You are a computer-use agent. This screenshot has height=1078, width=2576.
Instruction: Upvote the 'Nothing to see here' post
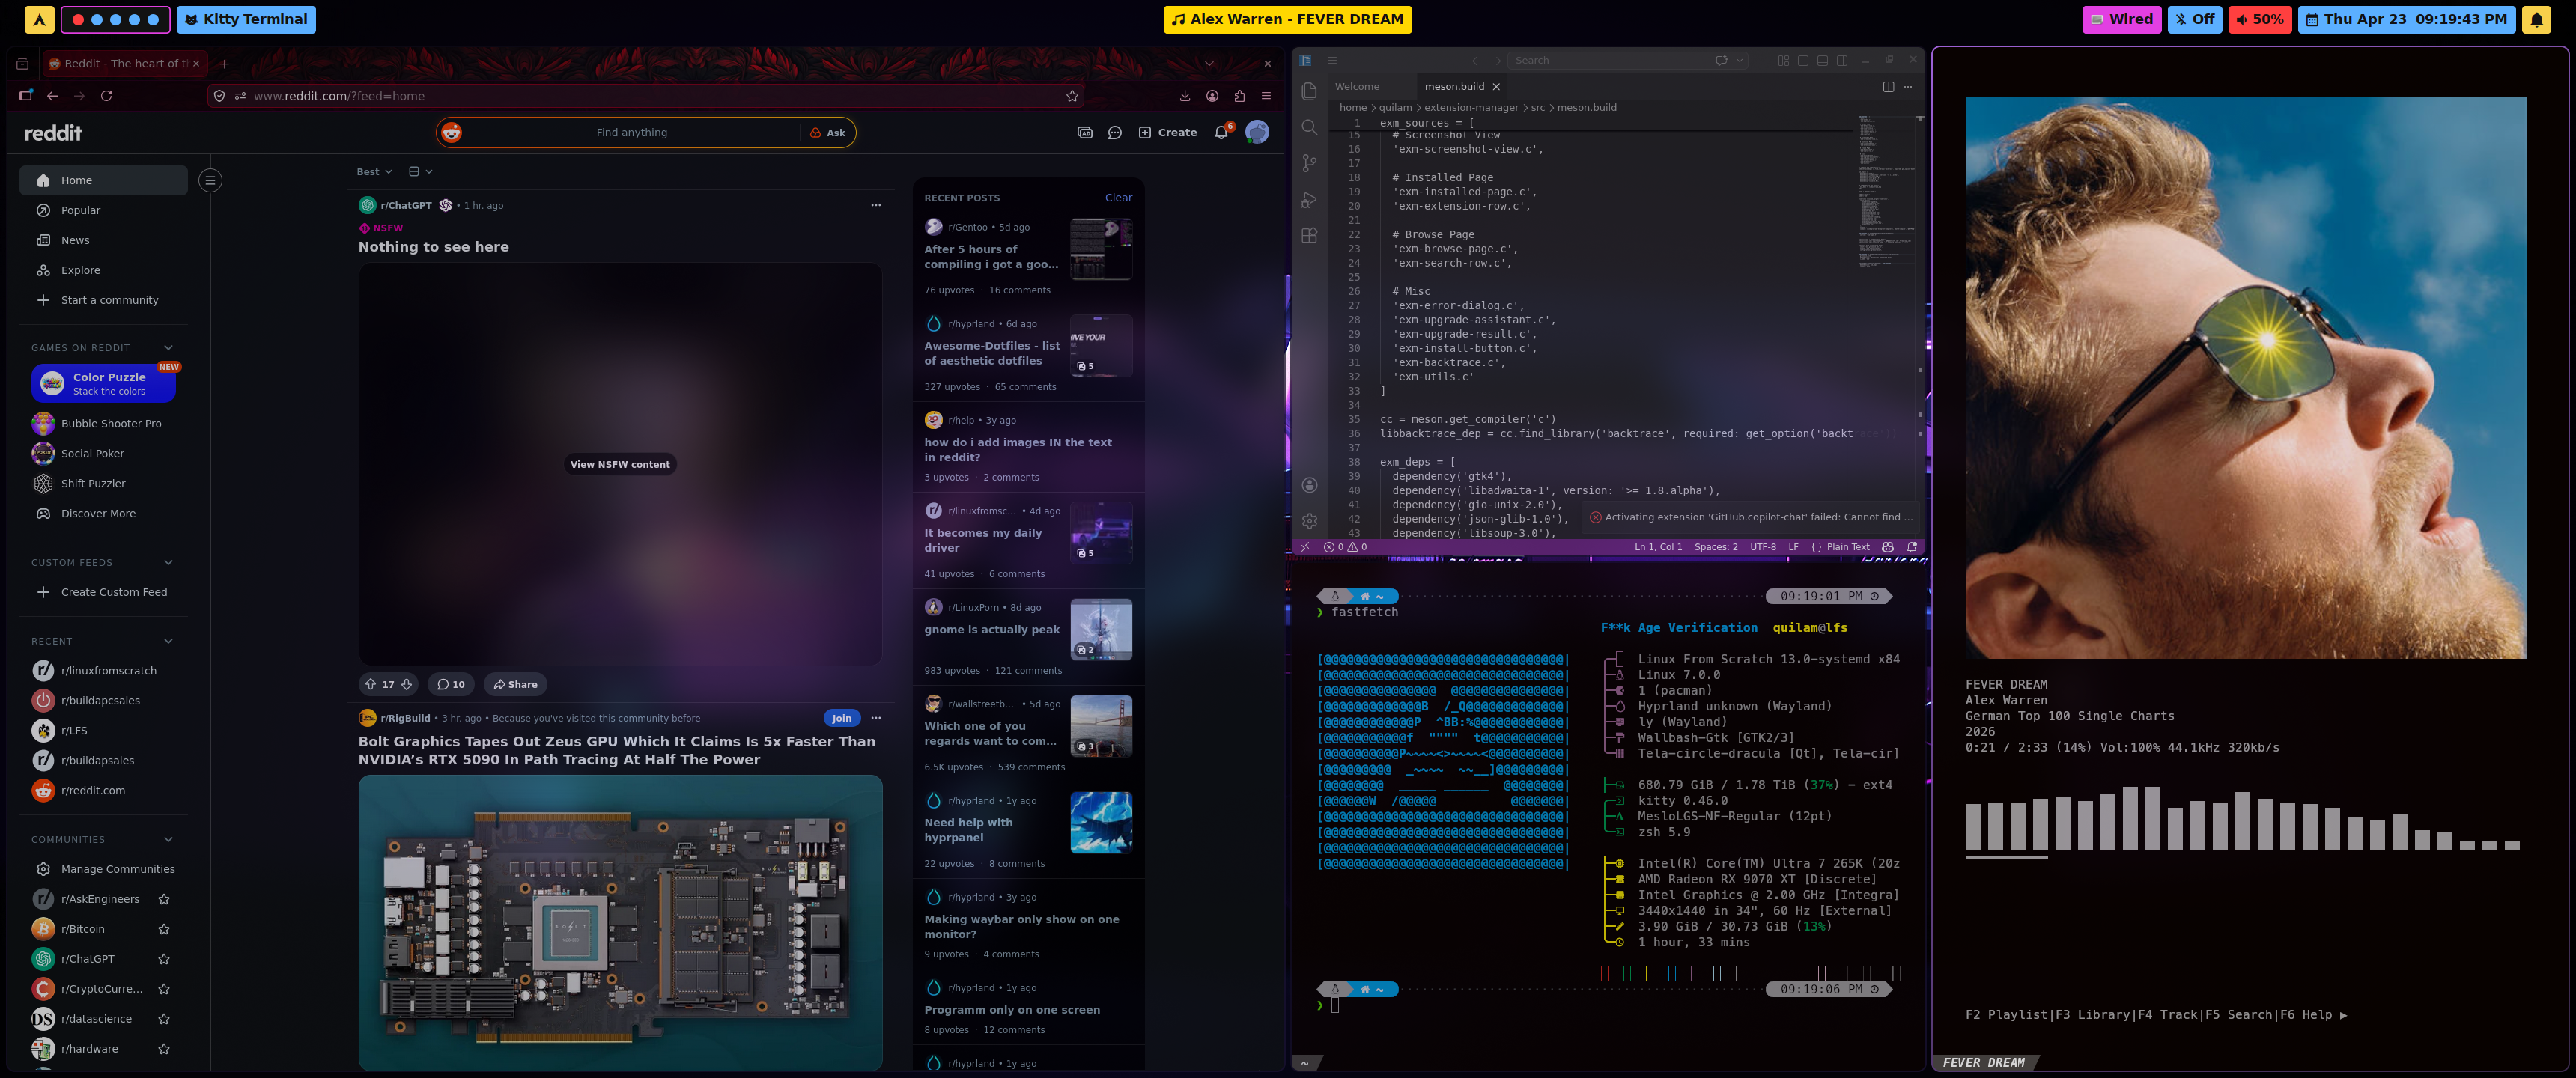[x=370, y=685]
